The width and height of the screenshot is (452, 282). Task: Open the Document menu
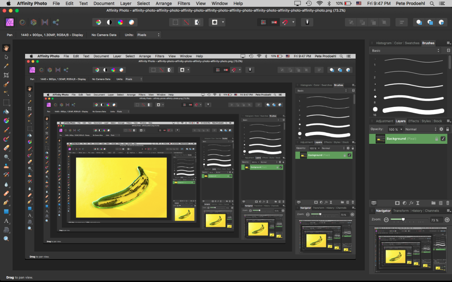pos(104,4)
